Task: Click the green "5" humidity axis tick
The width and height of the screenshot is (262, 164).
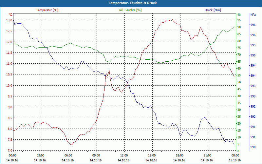Action: (x=238, y=144)
